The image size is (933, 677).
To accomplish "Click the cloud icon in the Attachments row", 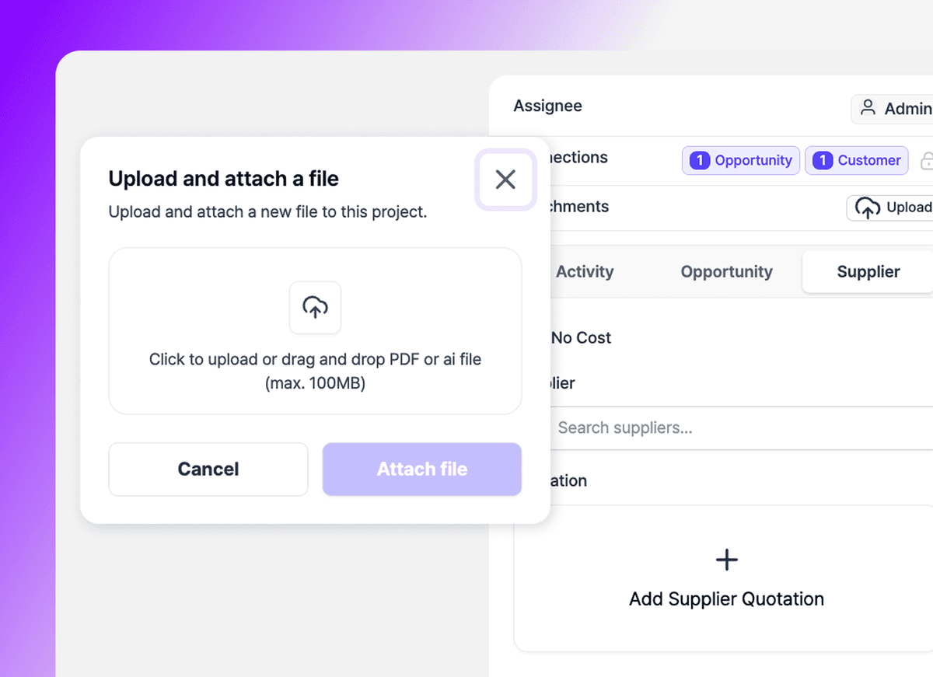I will [868, 208].
